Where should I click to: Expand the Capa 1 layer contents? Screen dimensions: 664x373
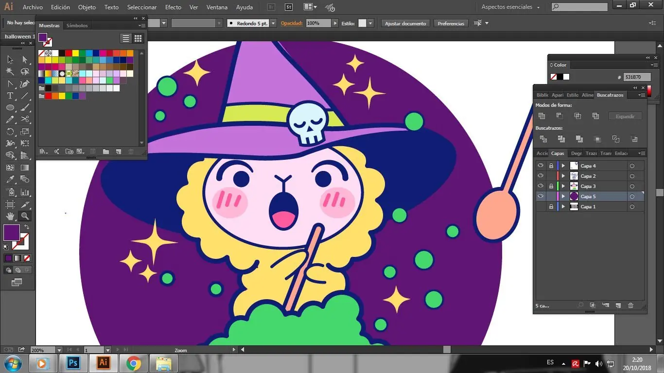563,206
